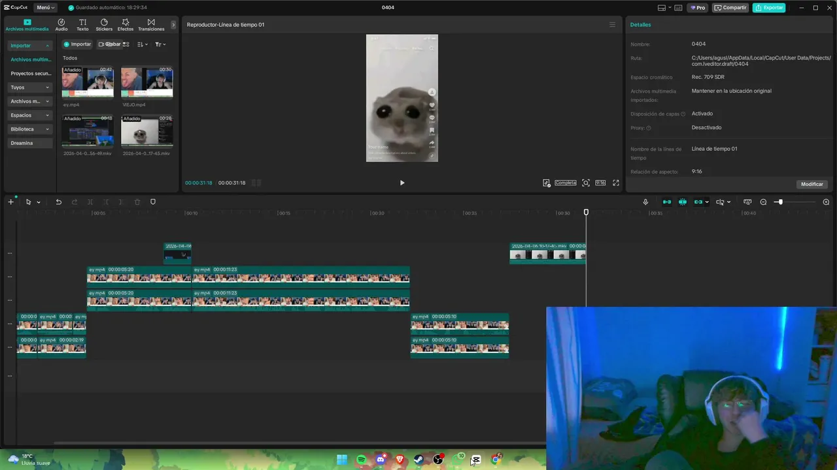Select the Archivos multimedia tab
Image resolution: width=837 pixels, height=470 pixels.
[27, 25]
